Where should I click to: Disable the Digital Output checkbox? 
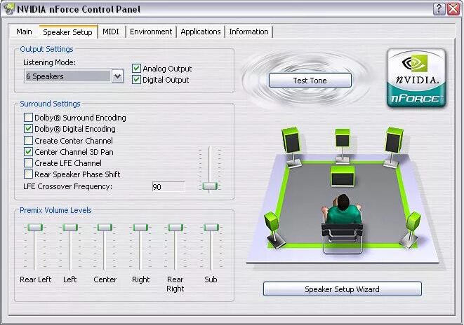136,80
